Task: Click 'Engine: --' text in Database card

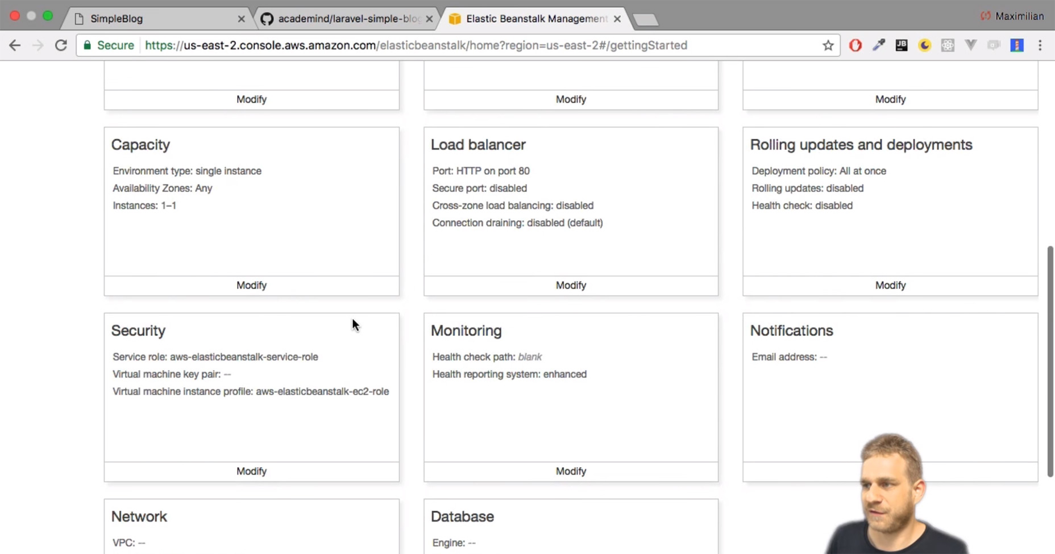Action: 454,543
